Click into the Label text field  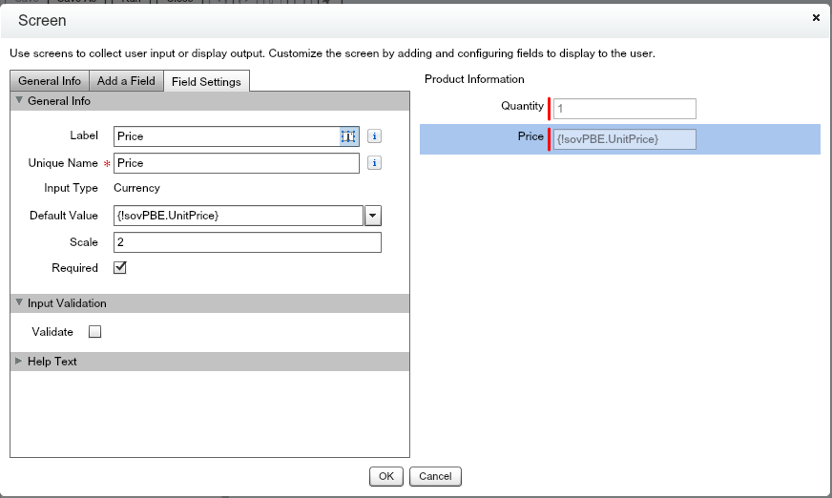[227, 136]
